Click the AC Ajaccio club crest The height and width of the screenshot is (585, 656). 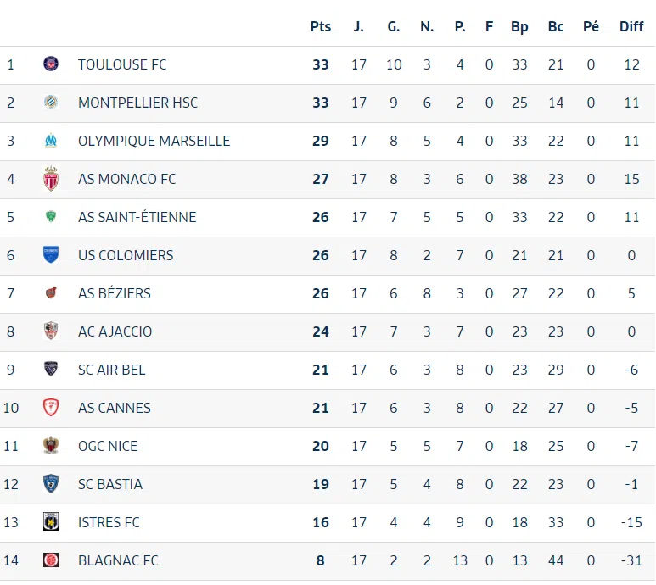tap(51, 331)
